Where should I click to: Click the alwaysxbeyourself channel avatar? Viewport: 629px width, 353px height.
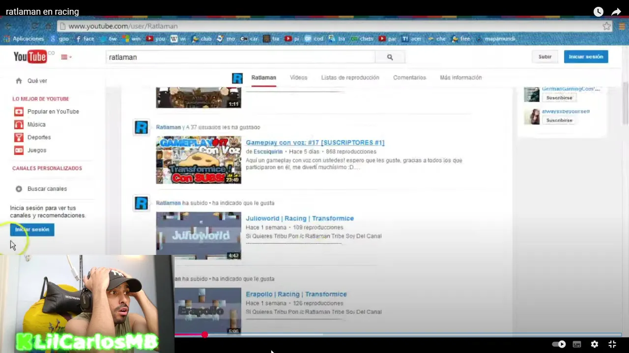(532, 116)
